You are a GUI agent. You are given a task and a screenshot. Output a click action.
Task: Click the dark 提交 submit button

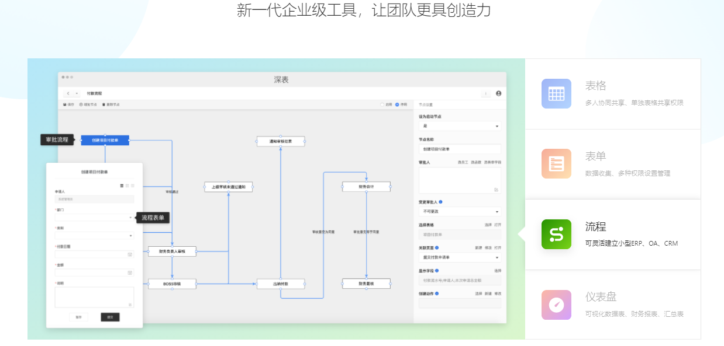point(110,317)
